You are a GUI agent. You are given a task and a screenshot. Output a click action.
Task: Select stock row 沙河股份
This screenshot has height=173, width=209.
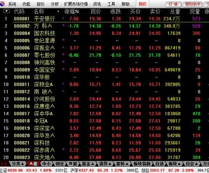(104, 99)
